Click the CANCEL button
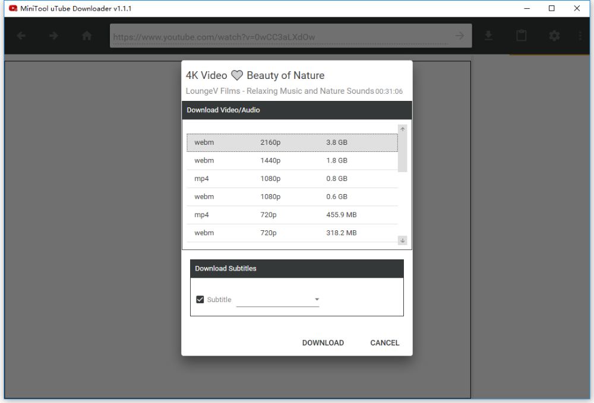Screen dimensions: 594x403 coord(384,343)
